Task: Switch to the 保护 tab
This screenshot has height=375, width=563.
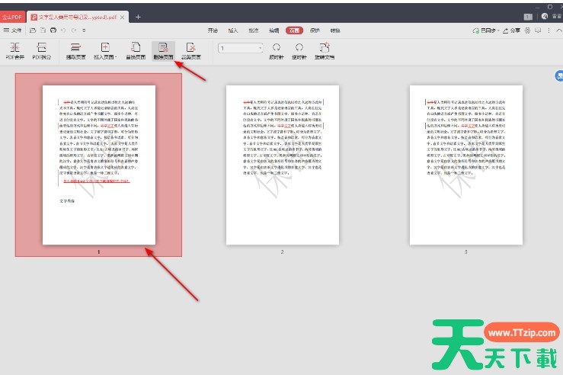Action: 315,30
